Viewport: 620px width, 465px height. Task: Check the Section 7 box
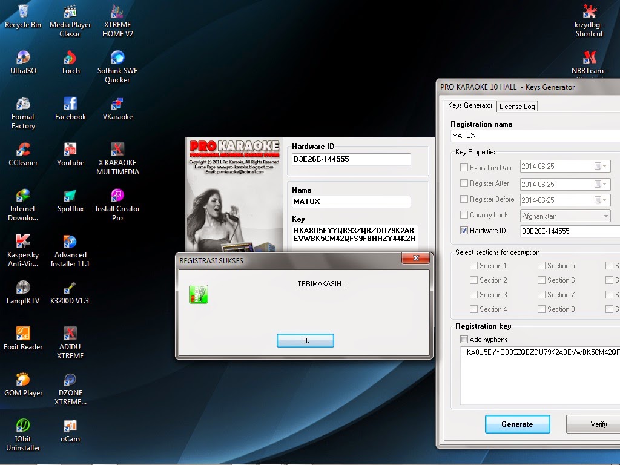pos(541,295)
